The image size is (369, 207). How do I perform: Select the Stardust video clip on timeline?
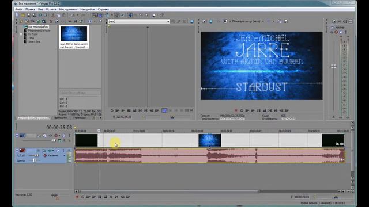(x=210, y=140)
